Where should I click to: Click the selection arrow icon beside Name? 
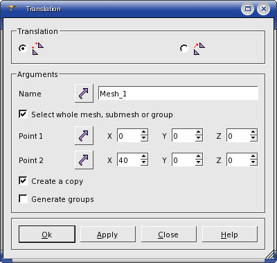pos(84,93)
